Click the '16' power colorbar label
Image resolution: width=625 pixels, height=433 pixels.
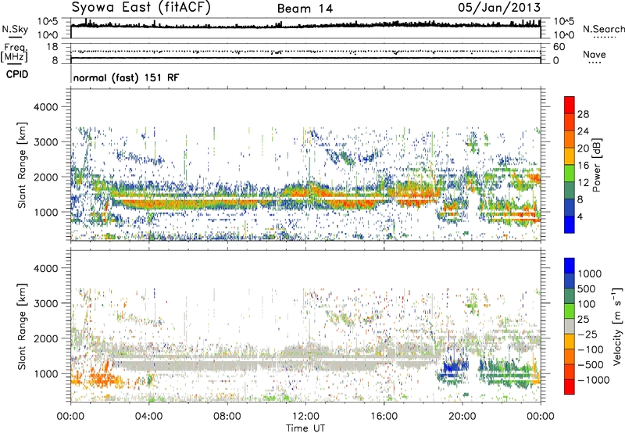pos(583,166)
